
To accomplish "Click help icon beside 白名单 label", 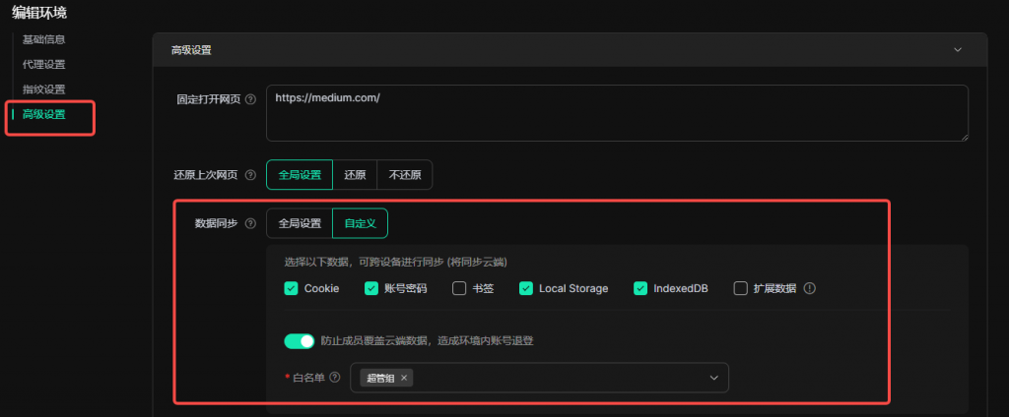I will [x=336, y=378].
